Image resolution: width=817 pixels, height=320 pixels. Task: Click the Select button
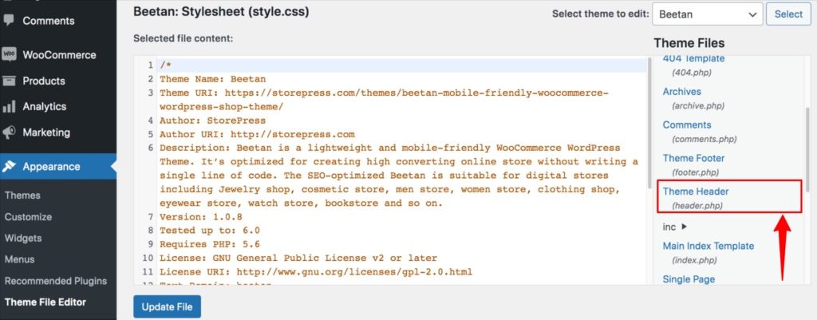point(788,14)
